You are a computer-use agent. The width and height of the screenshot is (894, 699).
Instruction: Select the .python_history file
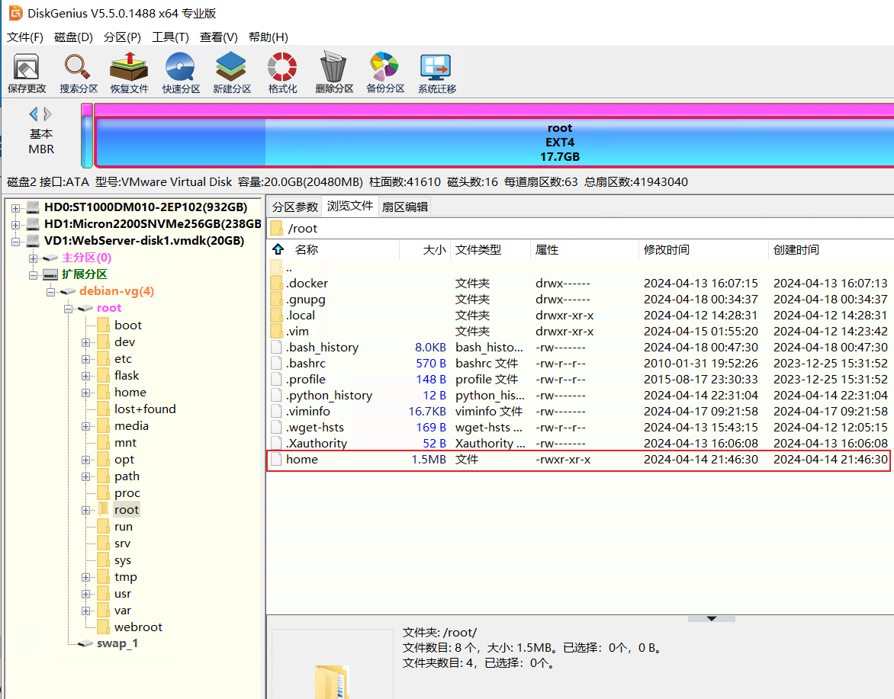(329, 396)
